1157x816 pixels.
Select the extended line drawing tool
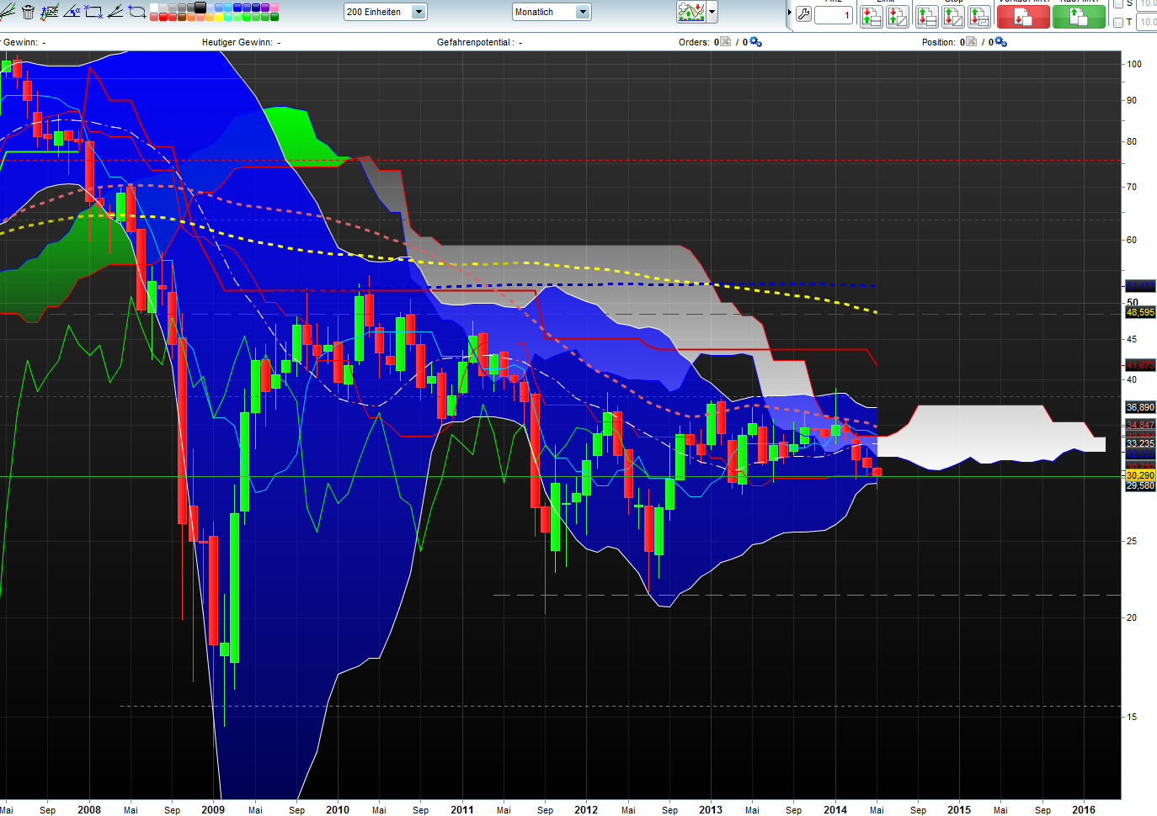[x=115, y=10]
